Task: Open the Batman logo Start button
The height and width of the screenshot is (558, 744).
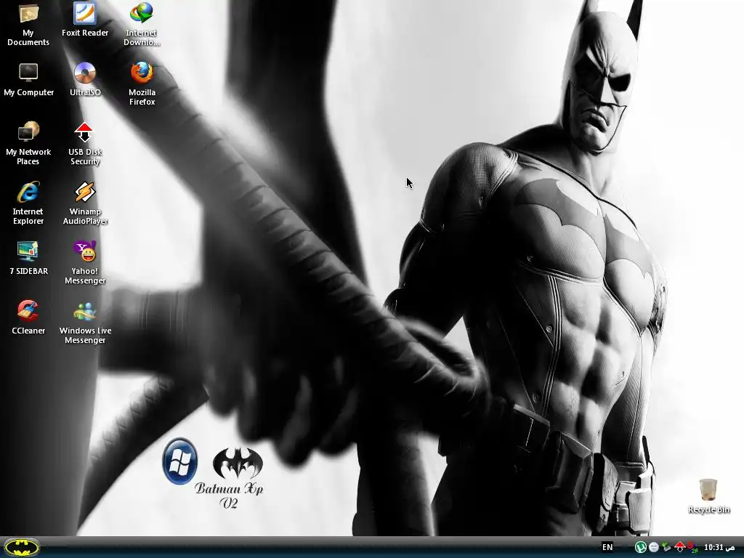Action: pyautogui.click(x=22, y=547)
